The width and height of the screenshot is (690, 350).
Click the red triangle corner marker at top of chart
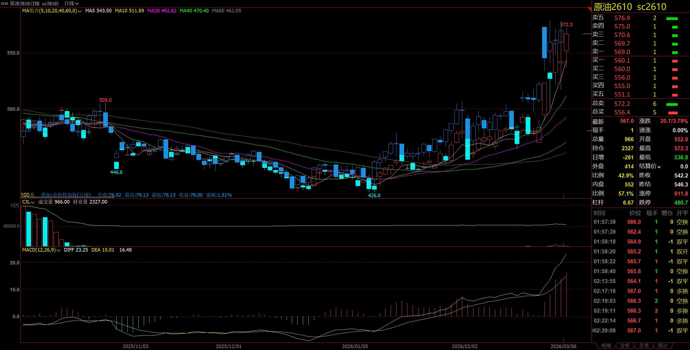click(590, 9)
